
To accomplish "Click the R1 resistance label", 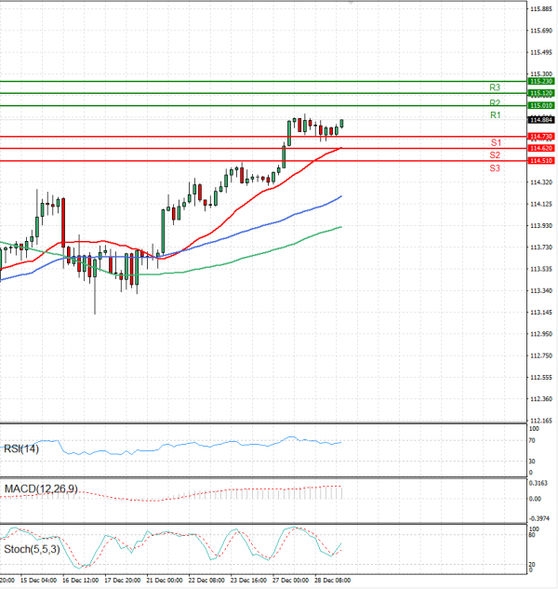I will pyautogui.click(x=496, y=115).
